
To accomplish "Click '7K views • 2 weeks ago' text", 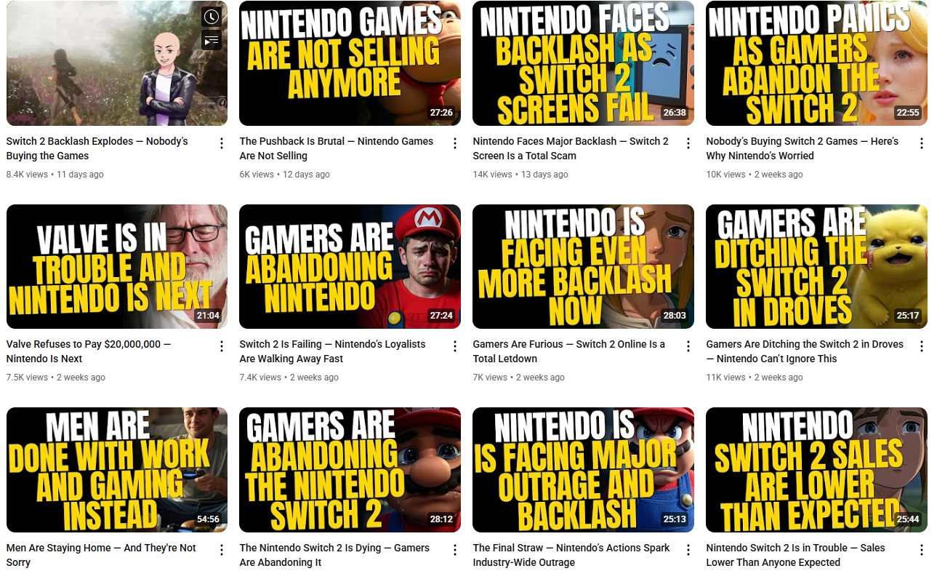I will [519, 378].
